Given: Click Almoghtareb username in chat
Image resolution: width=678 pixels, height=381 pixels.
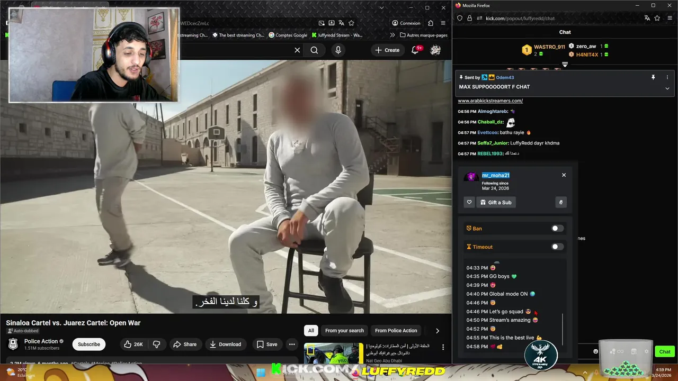Looking at the screenshot, I should tap(493, 112).
